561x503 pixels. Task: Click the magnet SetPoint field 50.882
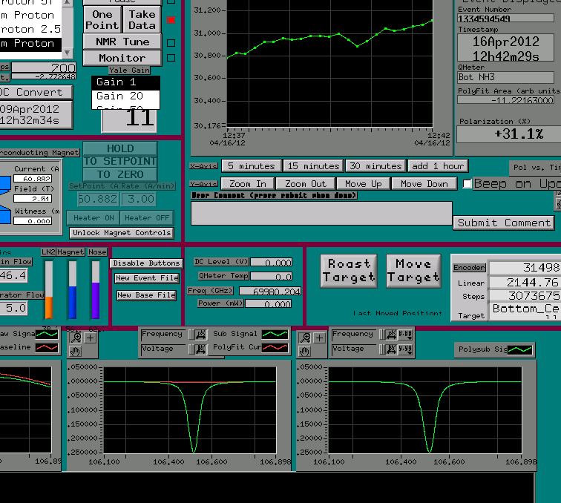pyautogui.click(x=98, y=200)
